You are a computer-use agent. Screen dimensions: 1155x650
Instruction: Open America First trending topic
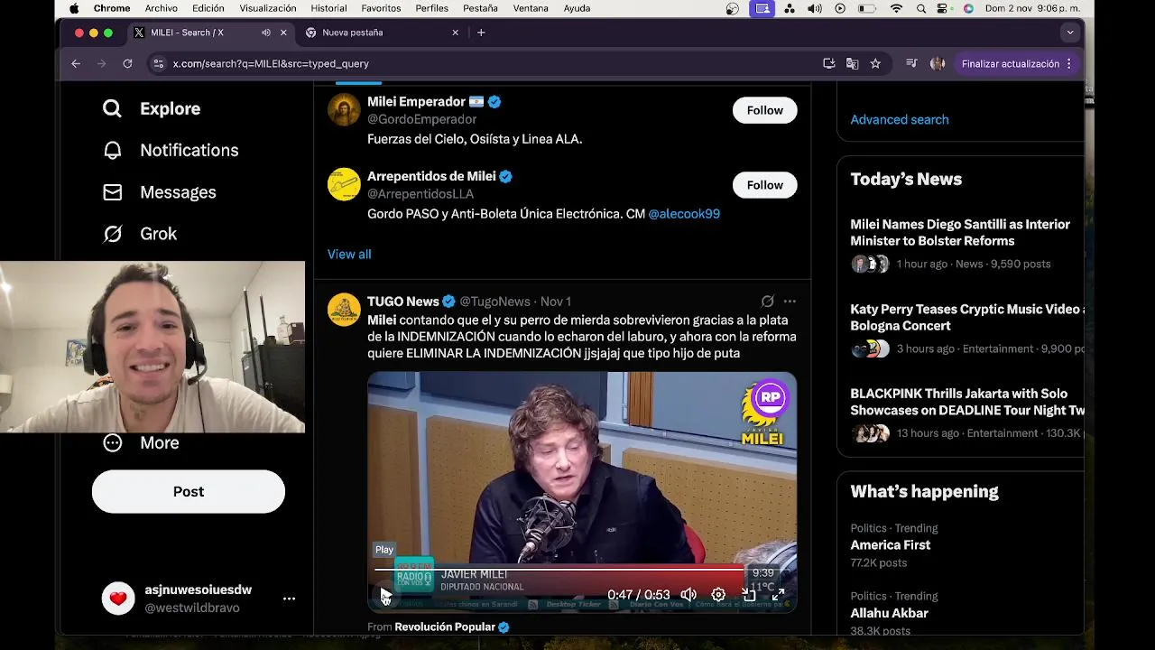tap(891, 544)
